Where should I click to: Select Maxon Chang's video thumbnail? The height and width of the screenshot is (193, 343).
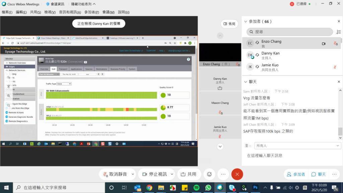tap(220, 103)
